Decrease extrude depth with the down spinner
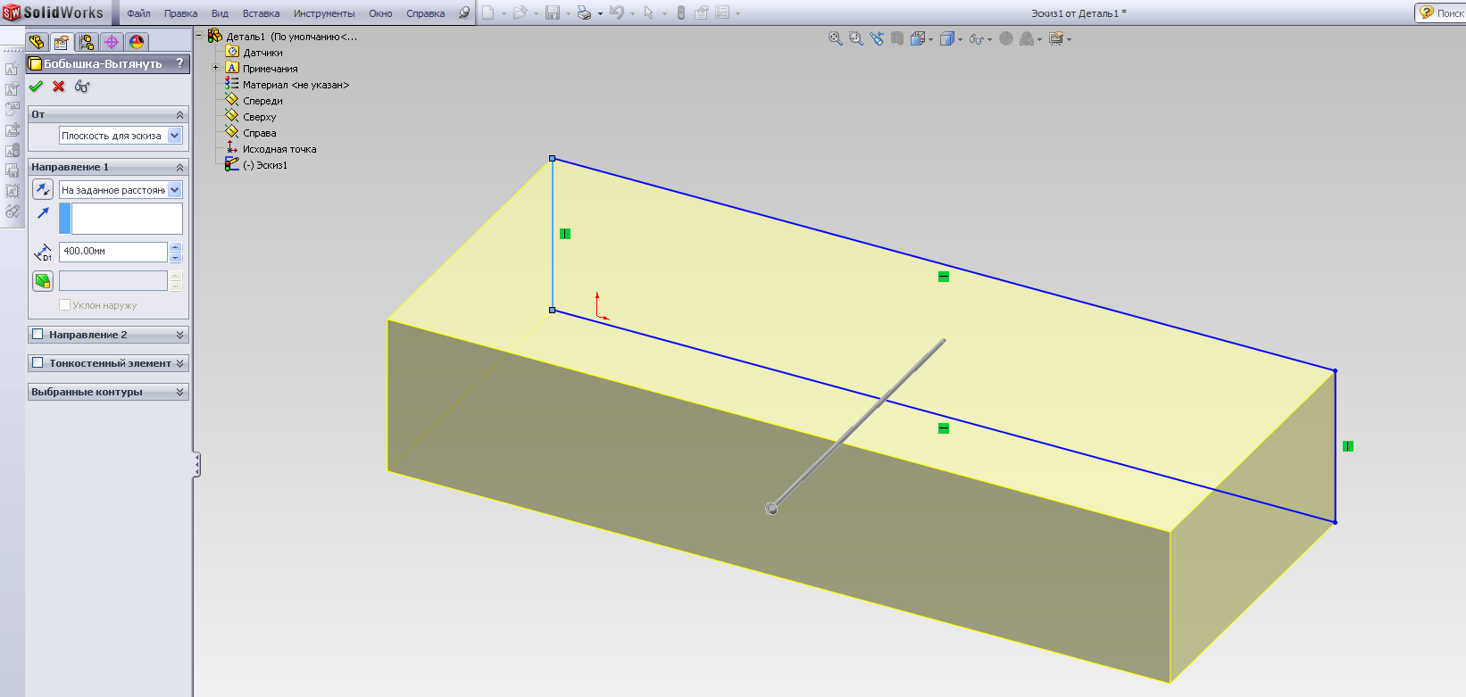The image size is (1466, 697). tap(176, 257)
